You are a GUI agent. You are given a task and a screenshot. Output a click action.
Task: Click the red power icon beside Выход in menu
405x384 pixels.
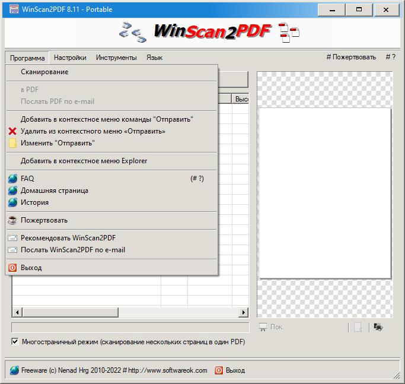click(x=12, y=268)
